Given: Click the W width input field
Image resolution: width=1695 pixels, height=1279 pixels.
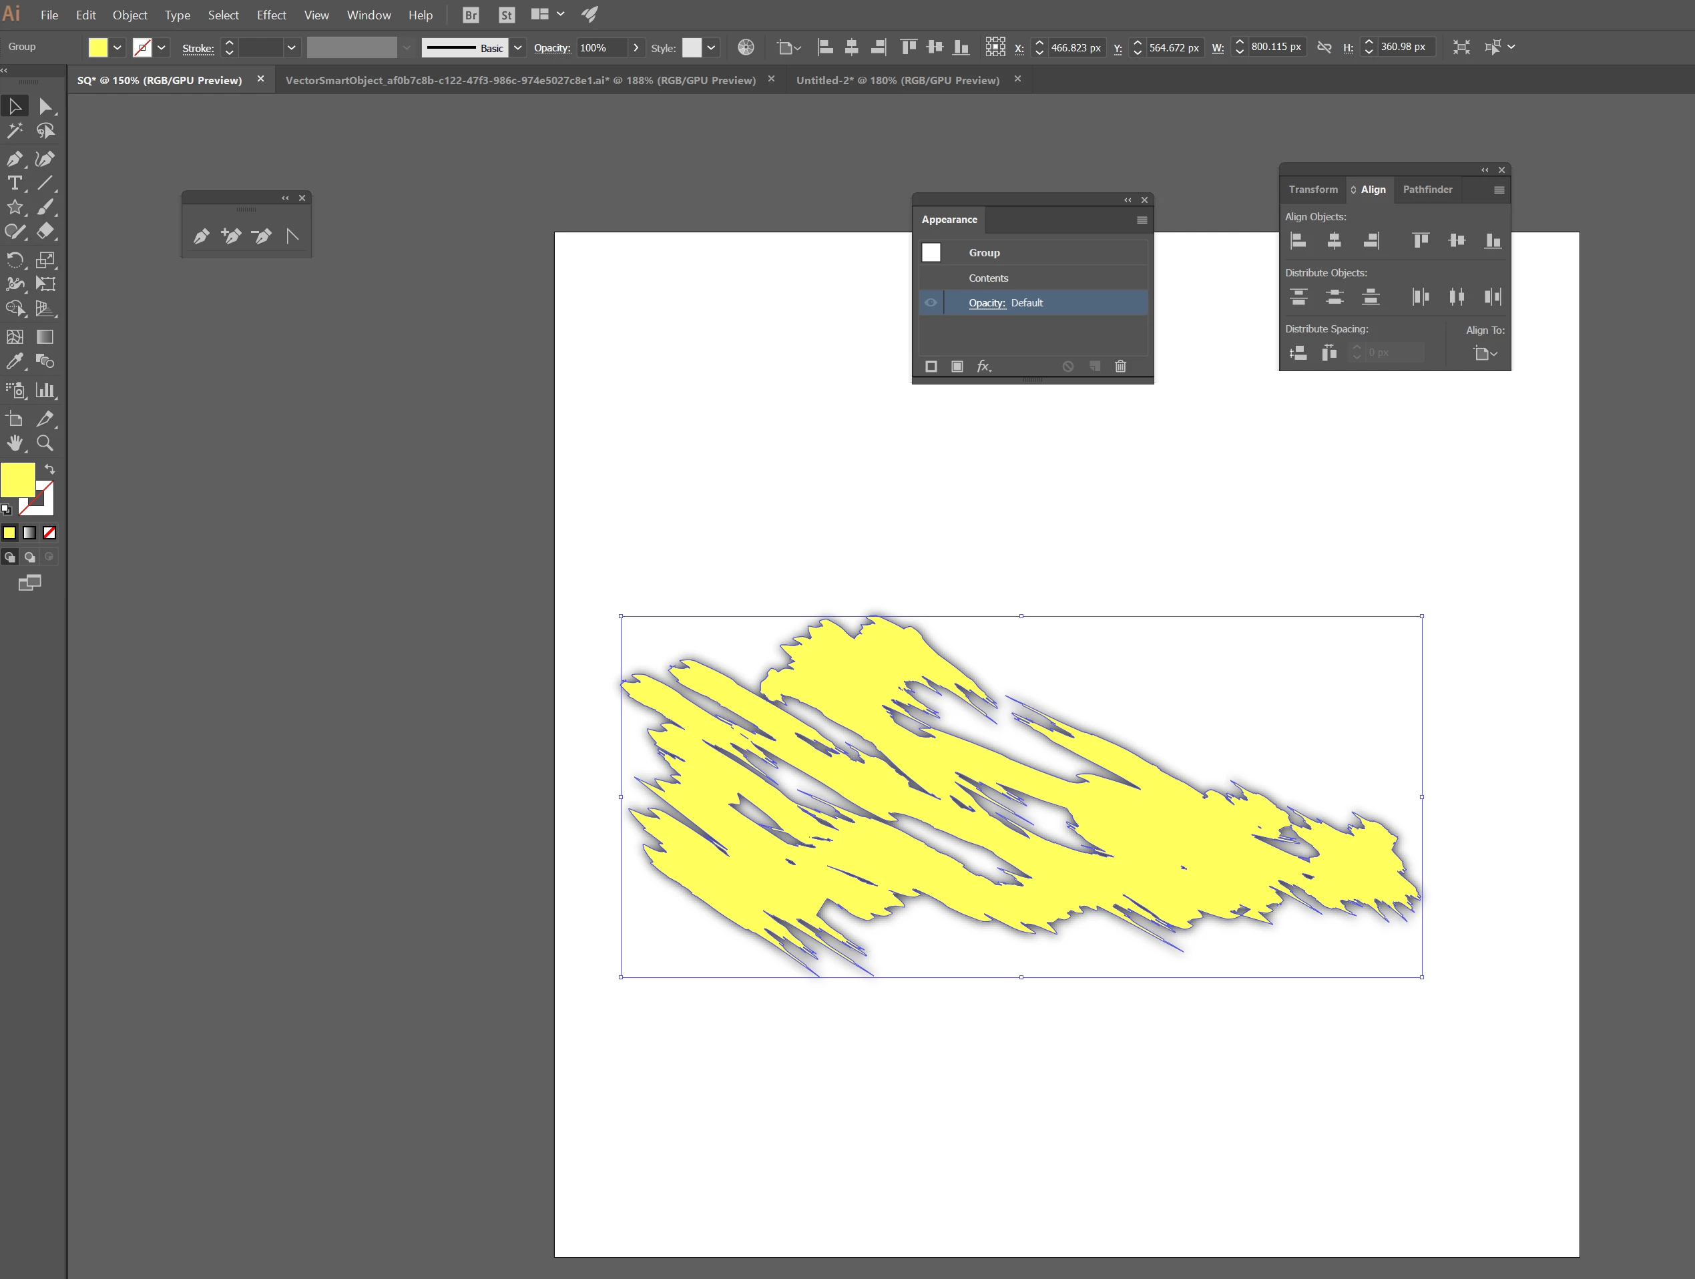Looking at the screenshot, I should click(1276, 47).
